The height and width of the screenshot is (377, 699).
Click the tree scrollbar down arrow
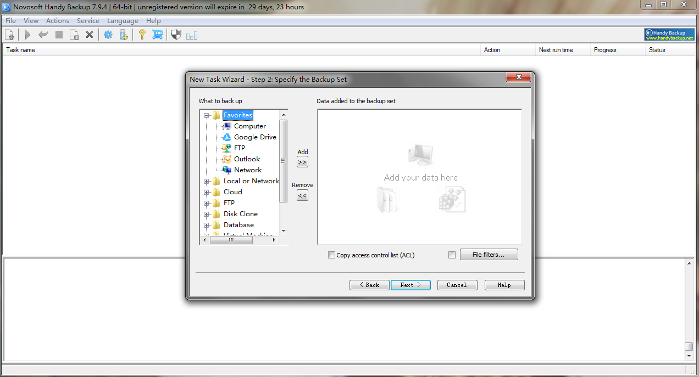point(284,231)
